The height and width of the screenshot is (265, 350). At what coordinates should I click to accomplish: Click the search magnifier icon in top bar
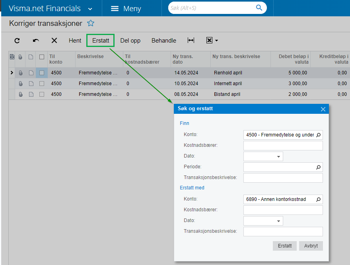coord(259,8)
